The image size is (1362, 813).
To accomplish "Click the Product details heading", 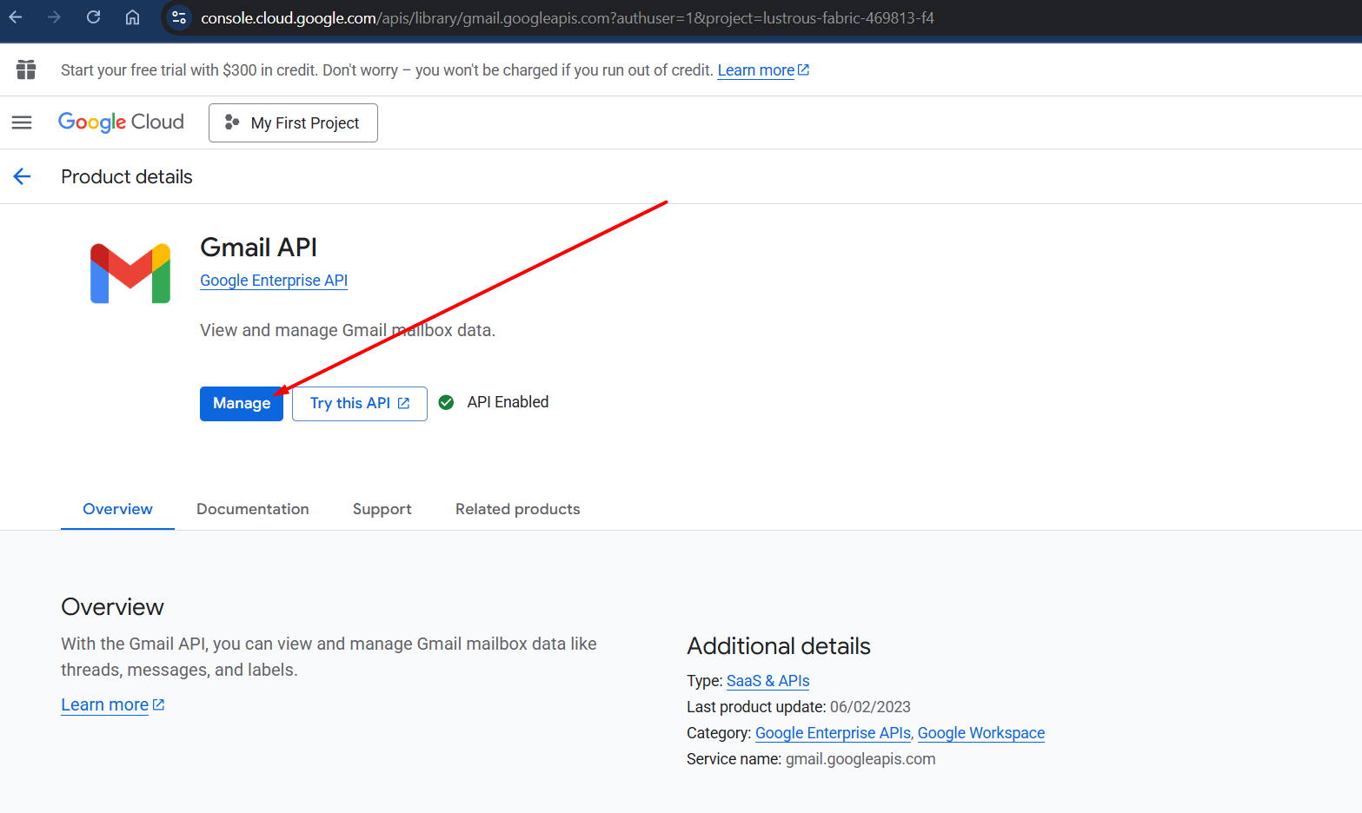I will pyautogui.click(x=127, y=177).
